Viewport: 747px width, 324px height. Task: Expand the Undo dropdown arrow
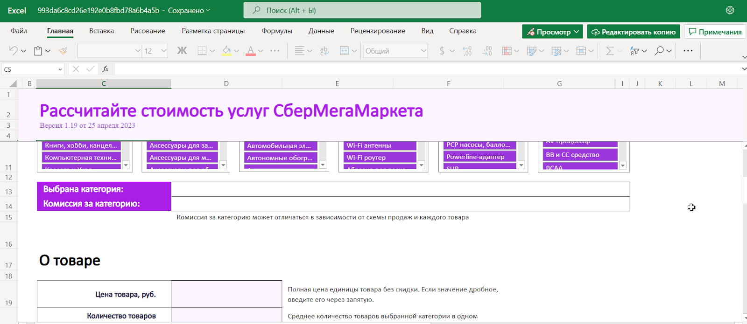point(23,51)
